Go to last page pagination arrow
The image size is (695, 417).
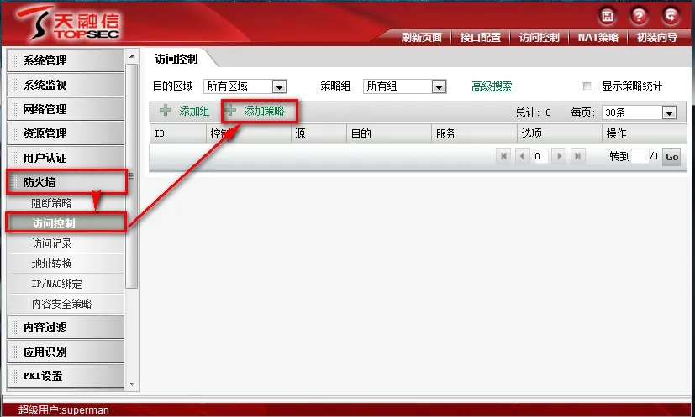pos(578,156)
